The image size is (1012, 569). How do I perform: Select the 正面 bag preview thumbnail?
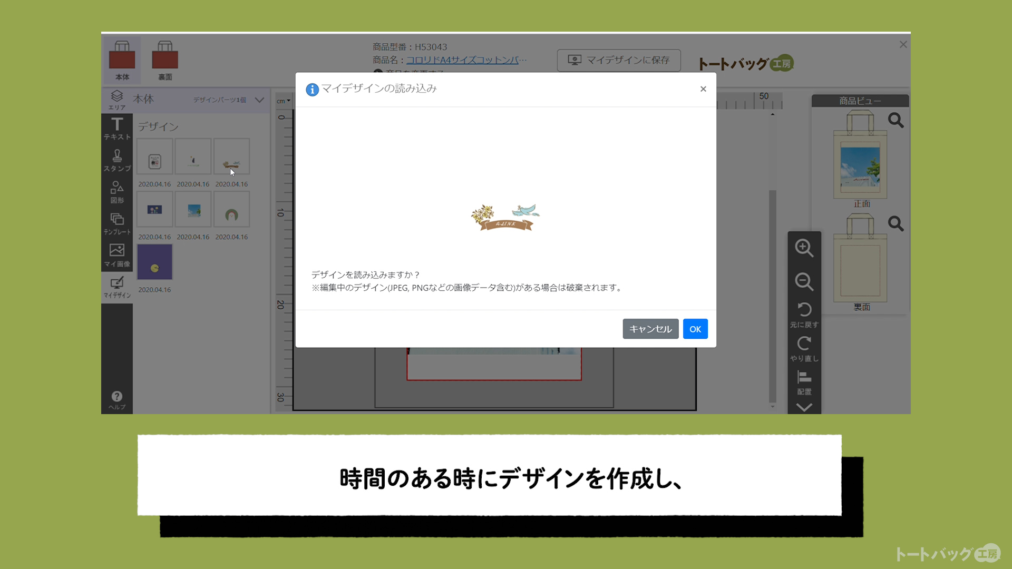(860, 154)
